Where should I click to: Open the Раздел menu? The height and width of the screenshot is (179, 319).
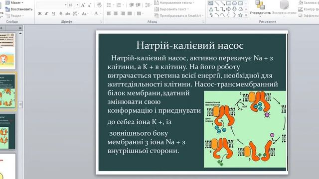pos(15,15)
